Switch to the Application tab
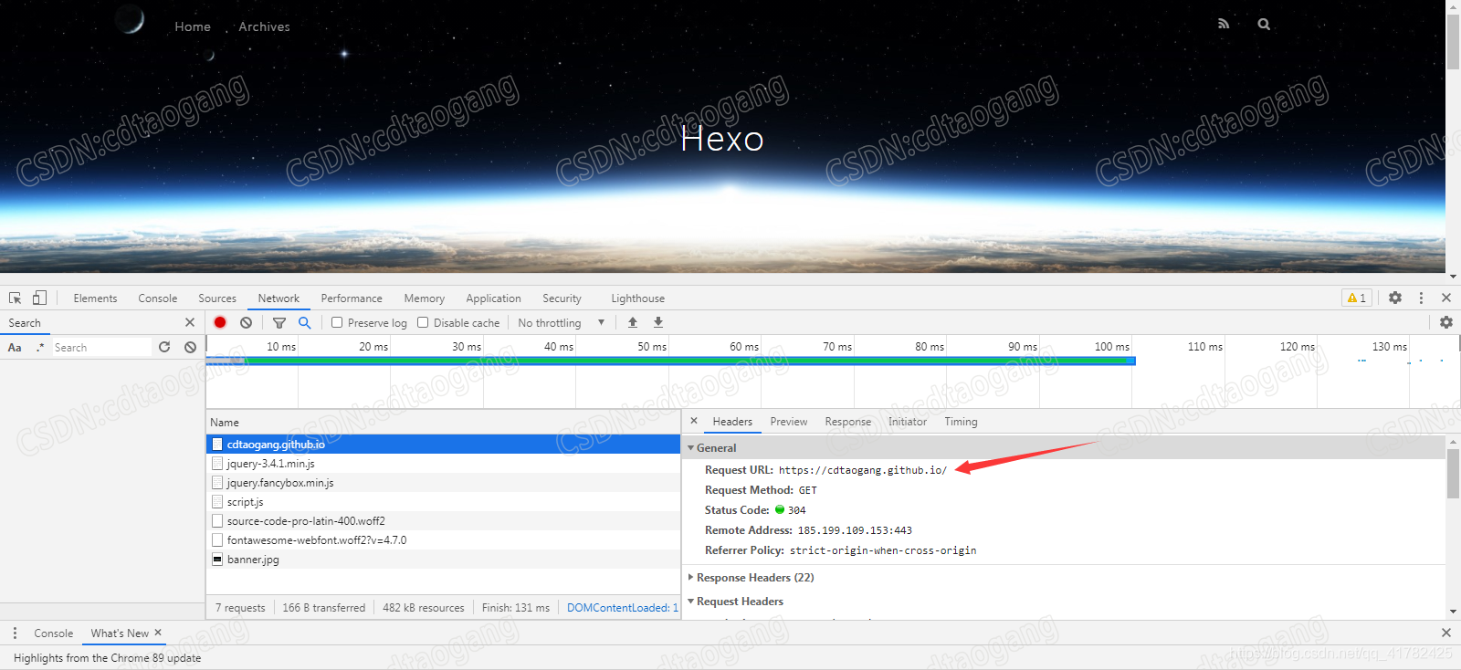Viewport: 1461px width, 670px height. (x=493, y=298)
